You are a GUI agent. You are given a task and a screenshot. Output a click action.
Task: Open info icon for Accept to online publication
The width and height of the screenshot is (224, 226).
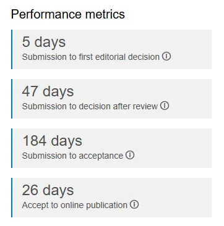click(x=134, y=204)
